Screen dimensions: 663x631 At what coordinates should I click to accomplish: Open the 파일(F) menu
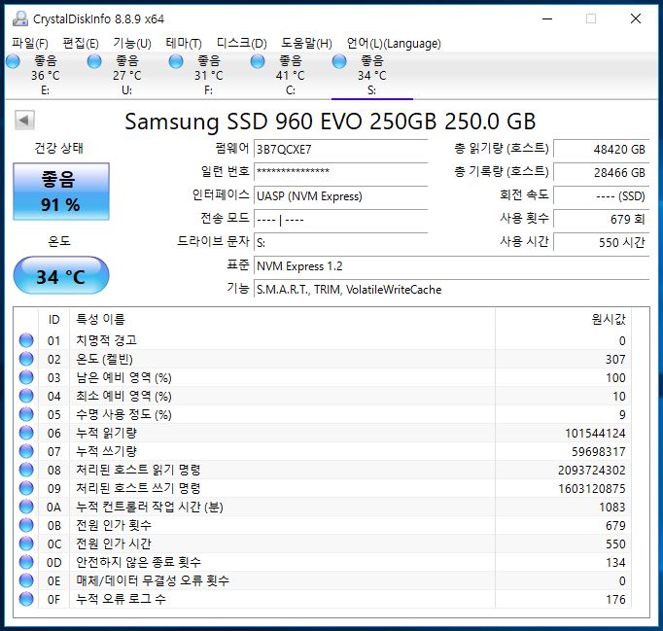(x=29, y=43)
